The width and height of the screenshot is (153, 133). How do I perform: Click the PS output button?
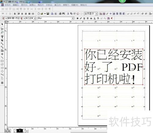(63, 13)
